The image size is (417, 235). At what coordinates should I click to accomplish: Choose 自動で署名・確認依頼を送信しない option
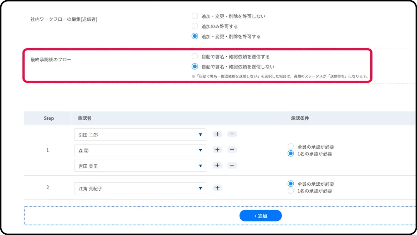[x=195, y=66]
